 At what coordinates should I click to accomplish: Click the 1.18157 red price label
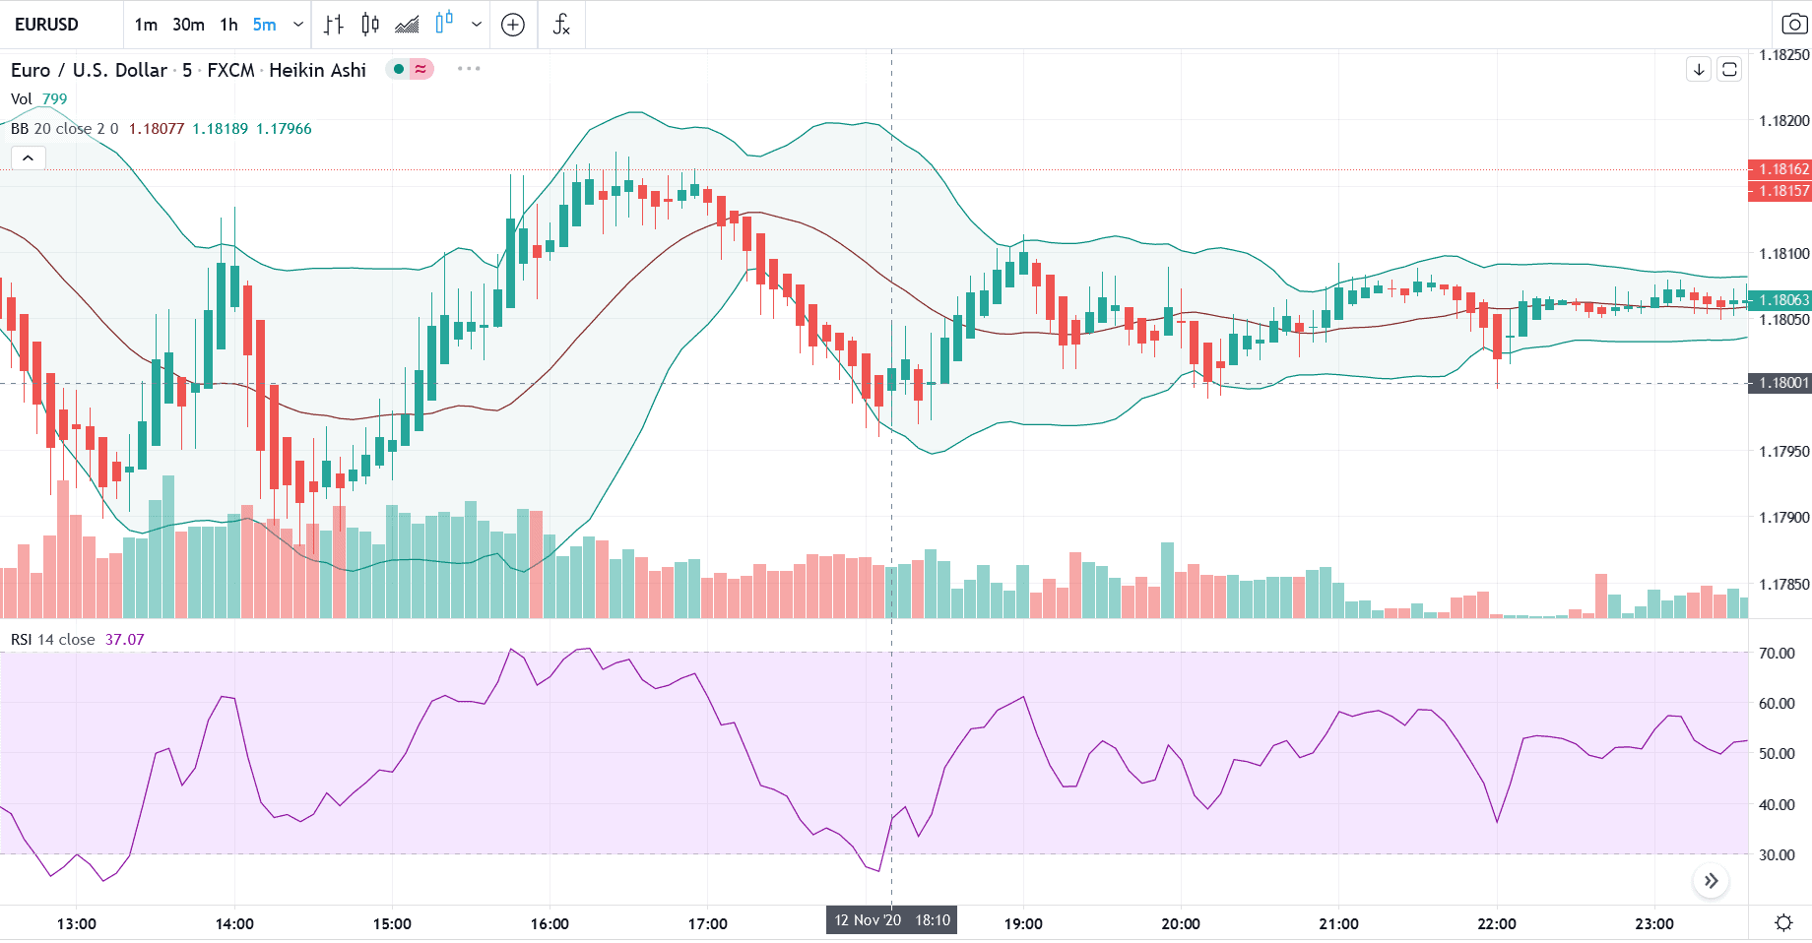(x=1780, y=191)
